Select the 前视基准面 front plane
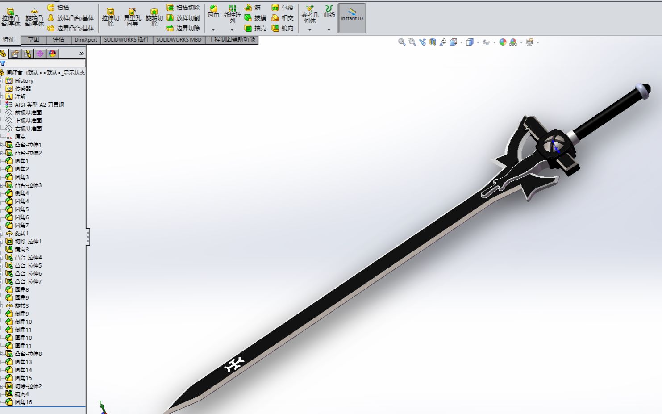Viewport: 662px width, 414px height. tap(24, 113)
